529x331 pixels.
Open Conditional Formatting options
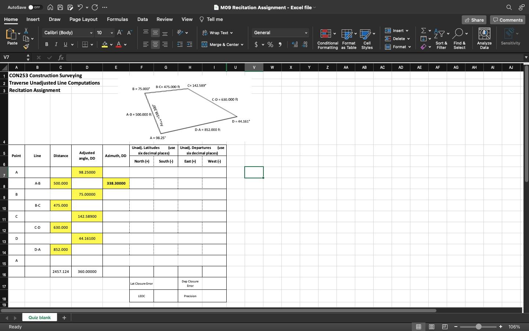[327, 39]
